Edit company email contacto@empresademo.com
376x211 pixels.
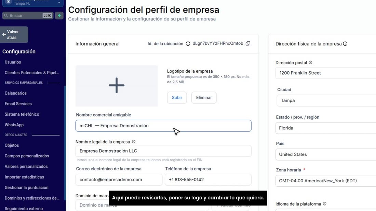119,180
